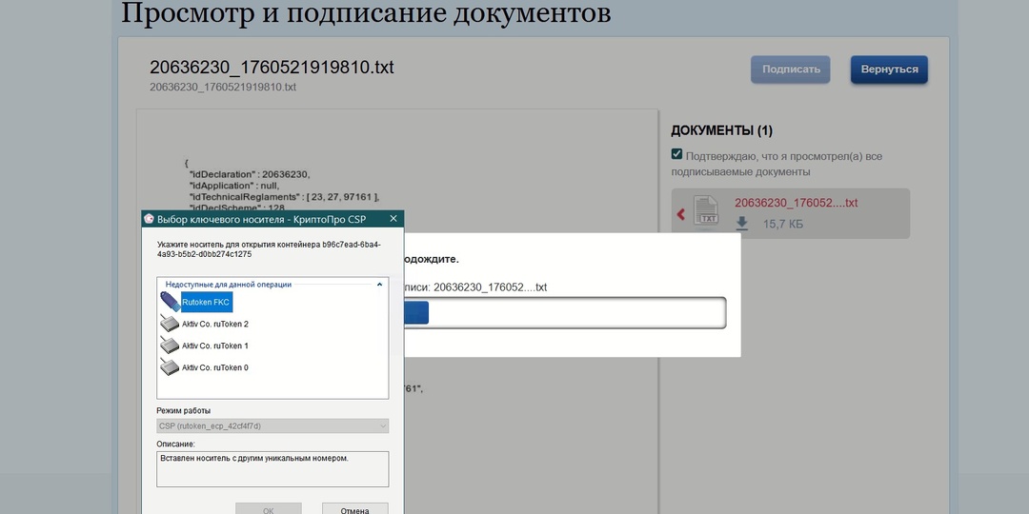The image size is (1029, 514).
Task: Select the Aktiv Co. ruToken 1 reader icon
Action: tap(170, 346)
